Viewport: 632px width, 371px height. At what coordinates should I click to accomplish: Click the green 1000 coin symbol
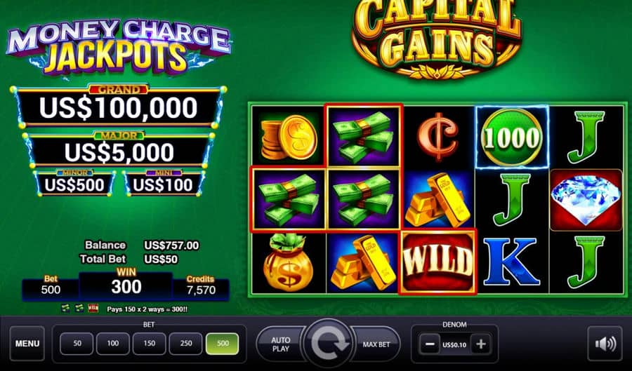click(x=512, y=137)
